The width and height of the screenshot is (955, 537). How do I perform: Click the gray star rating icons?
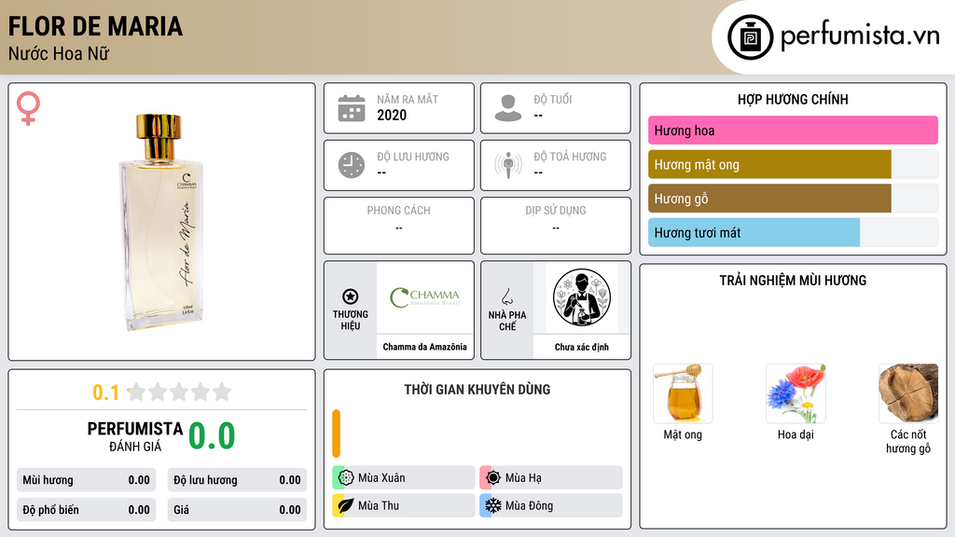180,392
